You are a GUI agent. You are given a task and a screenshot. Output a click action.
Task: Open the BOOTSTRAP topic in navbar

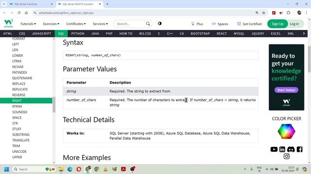pyautogui.click(x=200, y=33)
